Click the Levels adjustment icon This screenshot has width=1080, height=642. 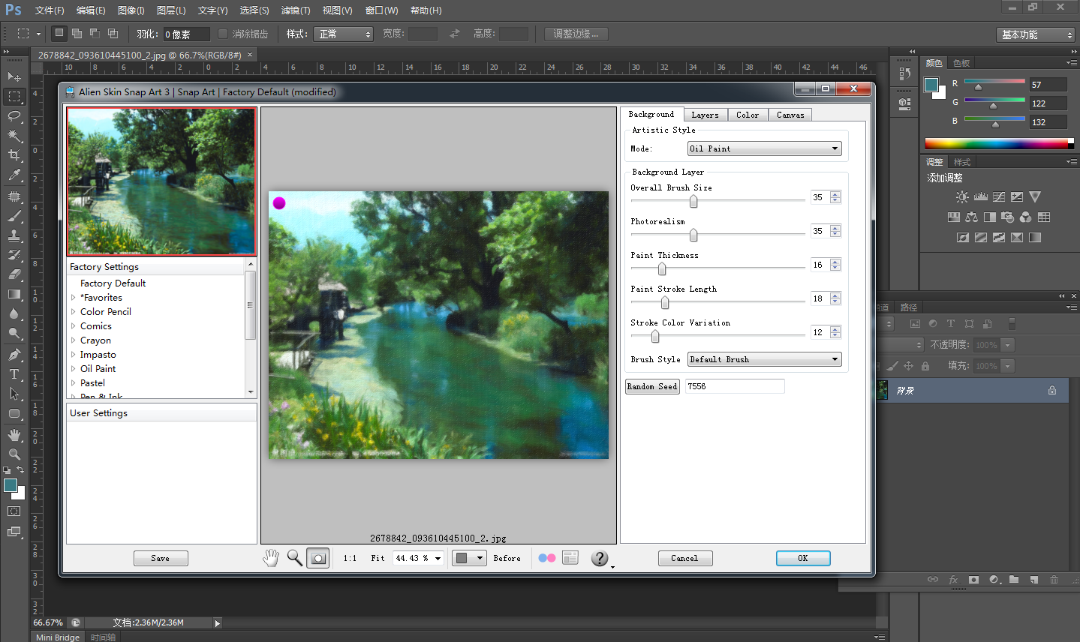980,196
